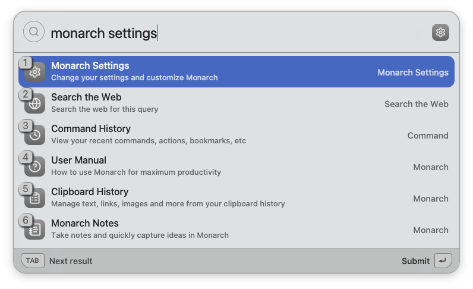Click the magnifier search icon

(34, 32)
